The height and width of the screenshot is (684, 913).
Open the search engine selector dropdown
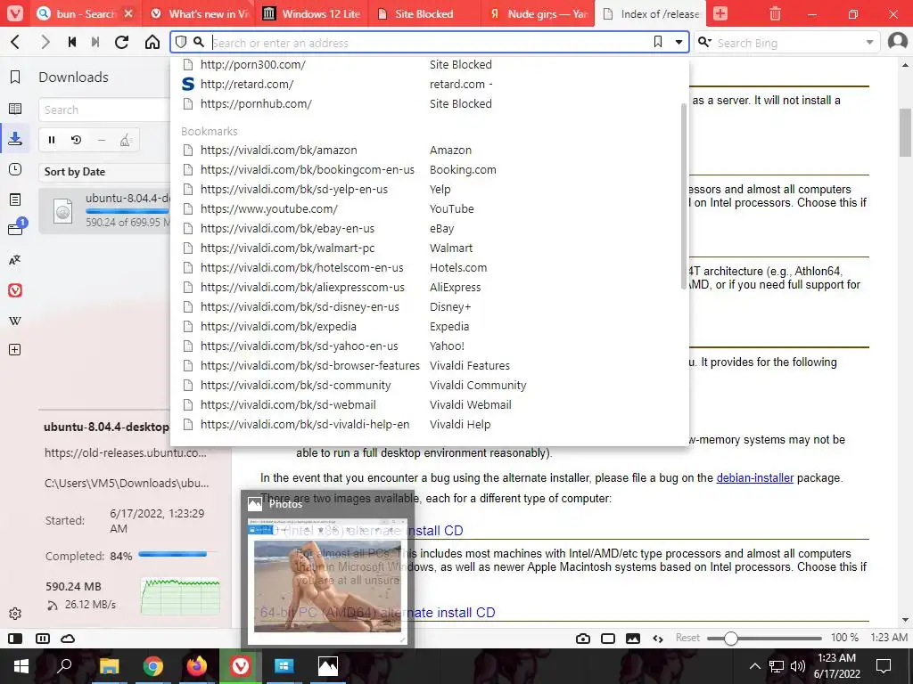[705, 42]
